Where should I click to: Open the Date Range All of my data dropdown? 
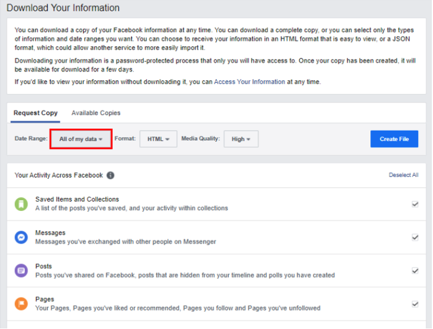(81, 139)
